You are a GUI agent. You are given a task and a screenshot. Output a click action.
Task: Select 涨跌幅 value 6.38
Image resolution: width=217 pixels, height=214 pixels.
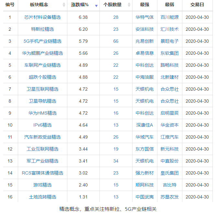point(83,17)
